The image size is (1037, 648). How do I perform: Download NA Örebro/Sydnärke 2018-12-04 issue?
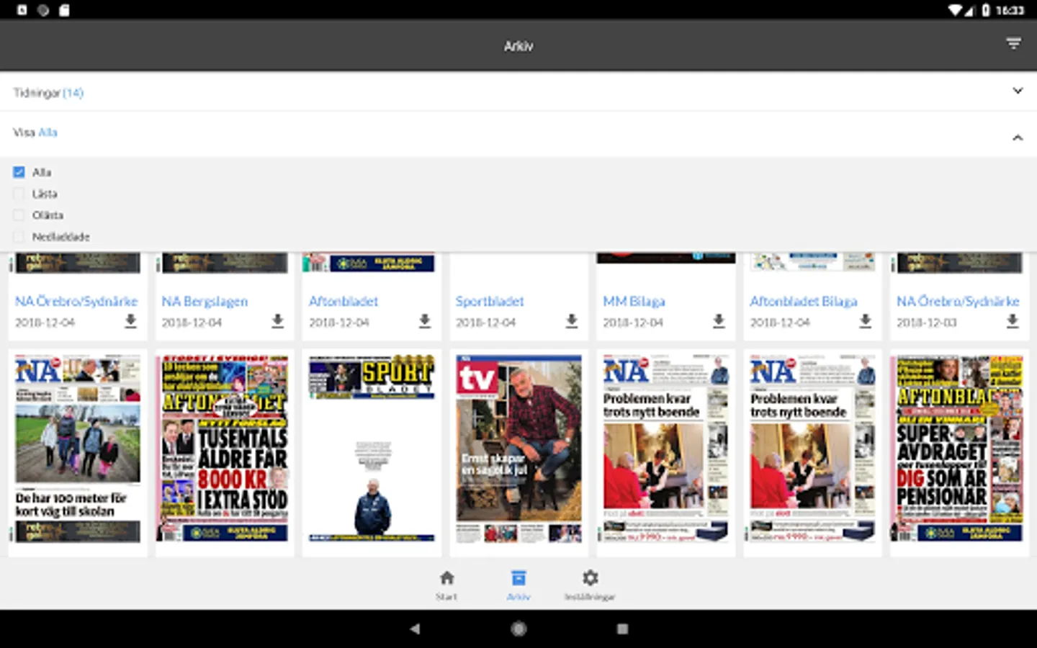[130, 321]
